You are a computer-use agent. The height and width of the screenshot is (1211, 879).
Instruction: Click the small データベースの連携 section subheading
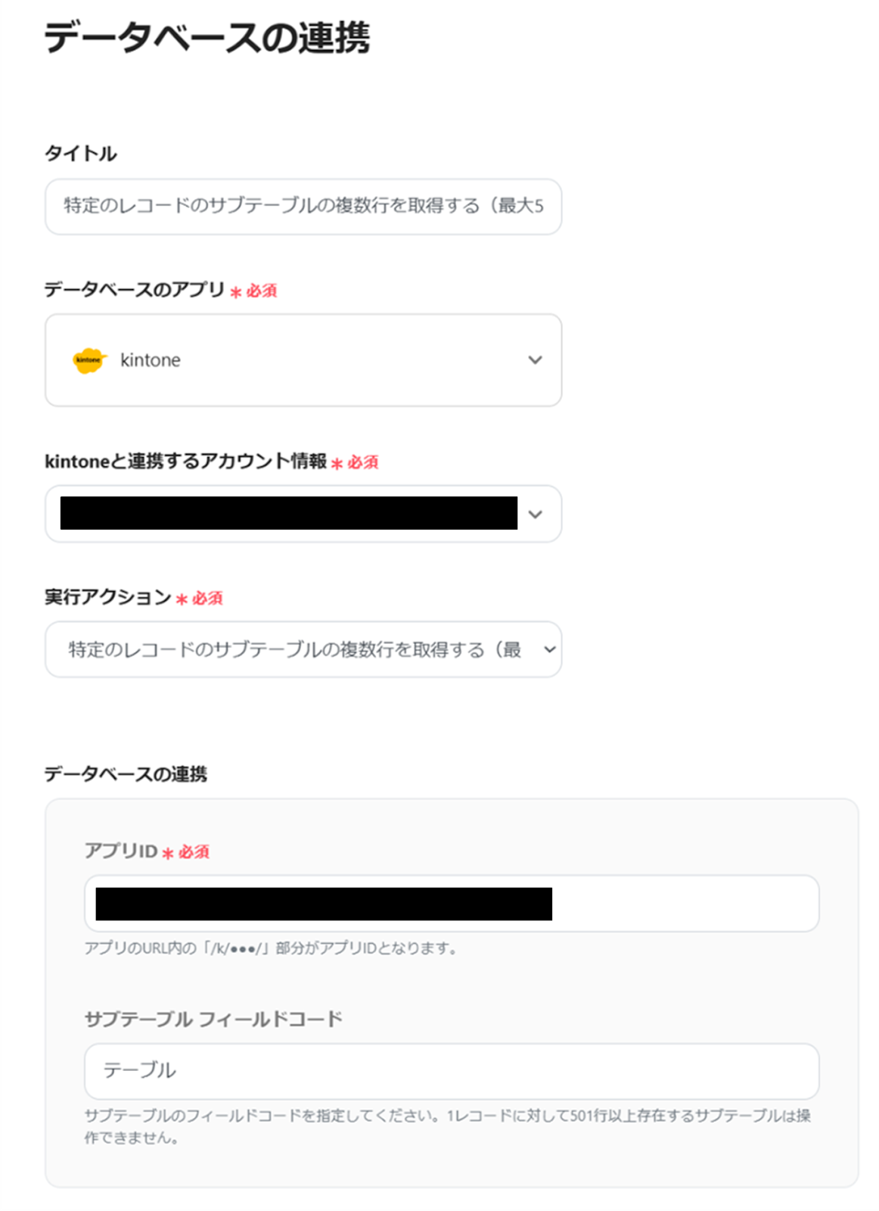126,774
